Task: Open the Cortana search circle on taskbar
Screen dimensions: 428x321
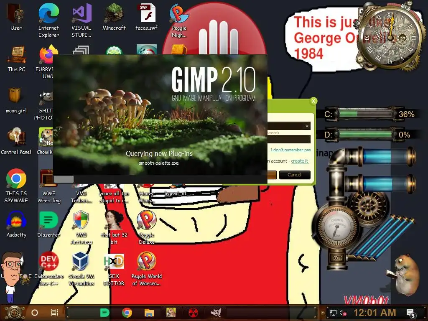Action: tap(35, 313)
